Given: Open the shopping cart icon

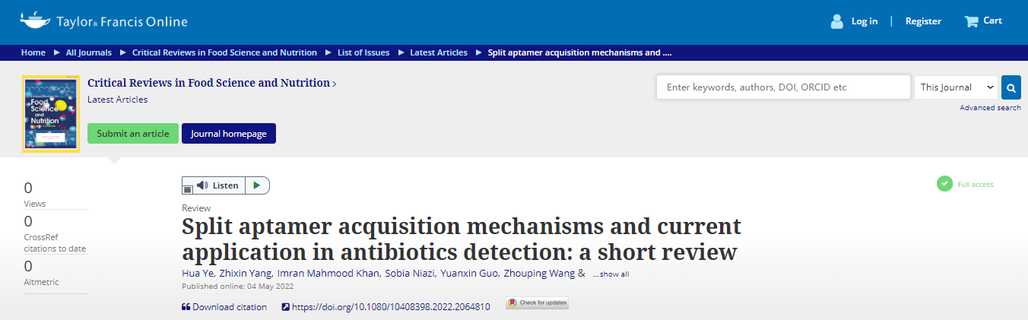Looking at the screenshot, I should click(x=971, y=21).
